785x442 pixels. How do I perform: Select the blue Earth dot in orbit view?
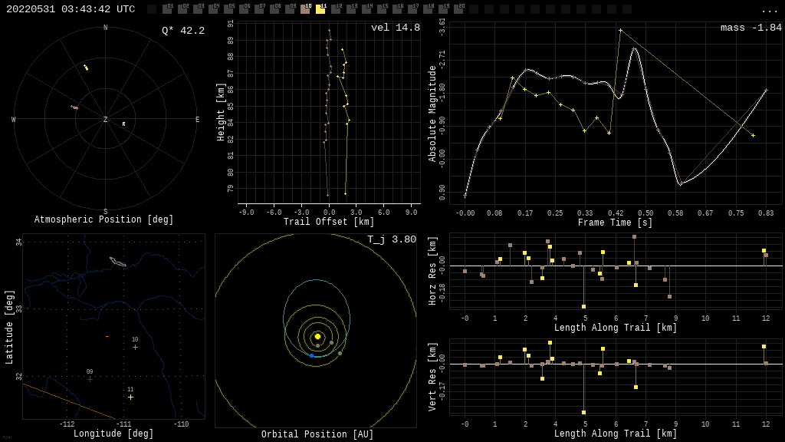click(311, 355)
